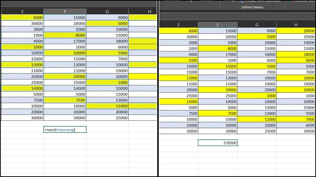Select column H header in right spreadsheet
Image resolution: width=316 pixels, height=177 pixels.
click(x=296, y=25)
